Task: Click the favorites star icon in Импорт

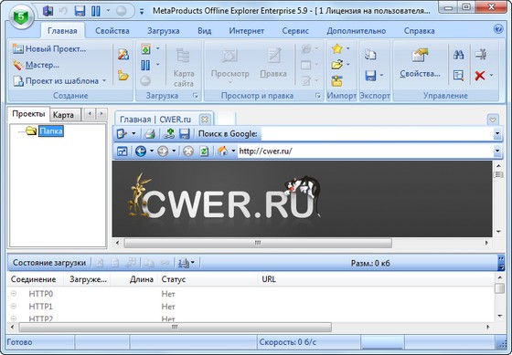Action: point(336,49)
